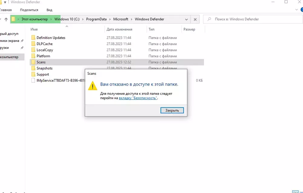This screenshot has height=193, width=303.
Task: Navigate to Этот компьютер in the address bar
Action: pyautogui.click(x=34, y=19)
